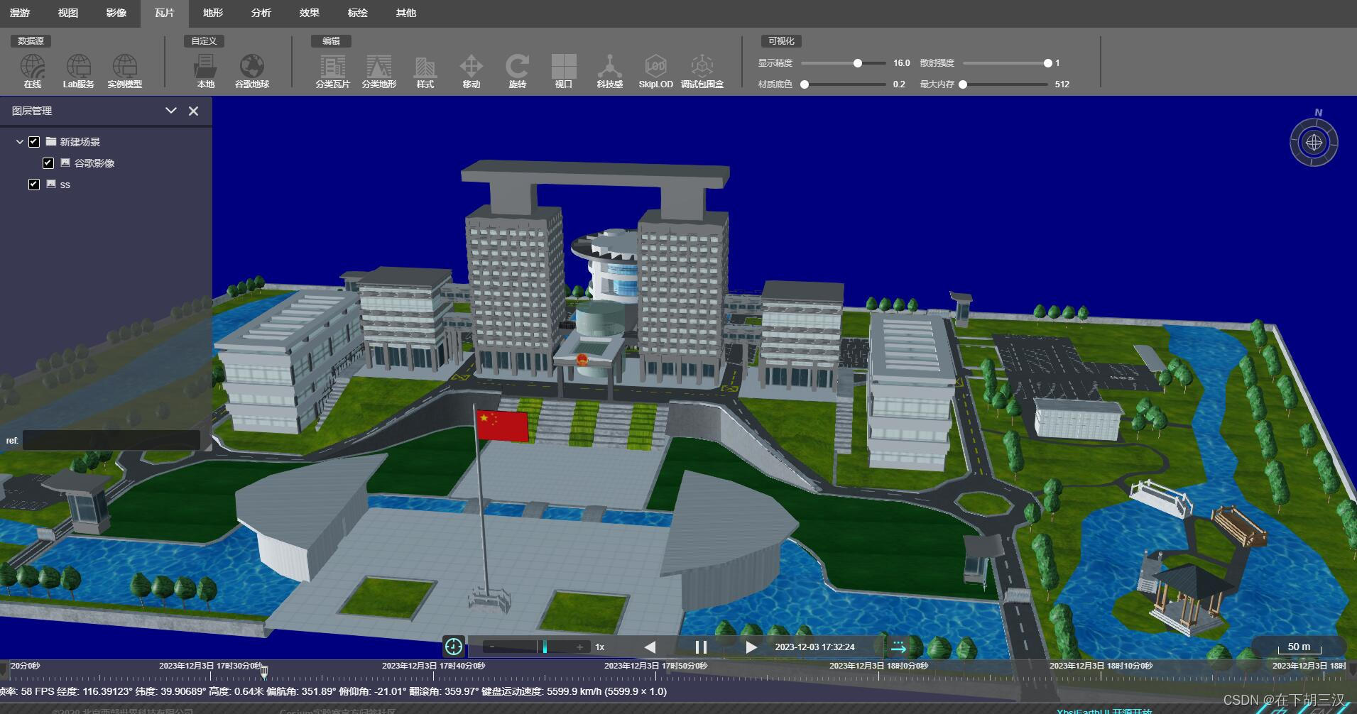This screenshot has width=1357, height=714.
Task: Open the 调试包围盒 debug tool
Action: (703, 71)
